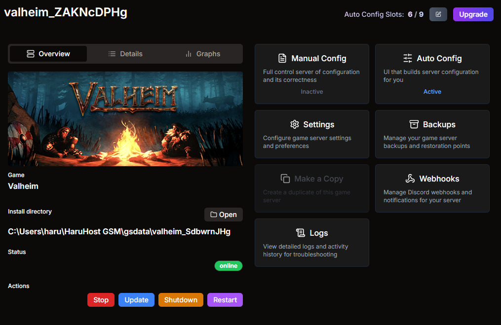Click the Install directory label
Viewport: 501px width, 325px height.
pyautogui.click(x=30, y=212)
